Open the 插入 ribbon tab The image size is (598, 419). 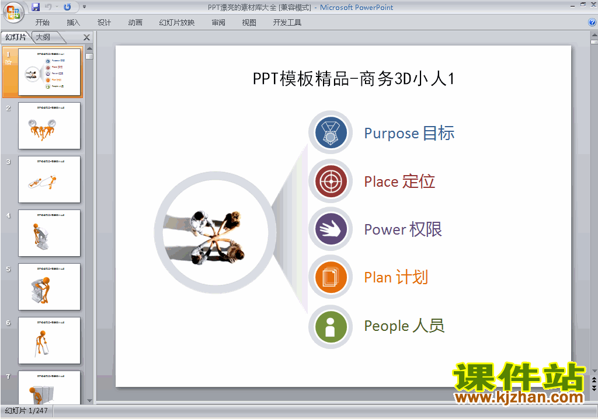pyautogui.click(x=73, y=23)
